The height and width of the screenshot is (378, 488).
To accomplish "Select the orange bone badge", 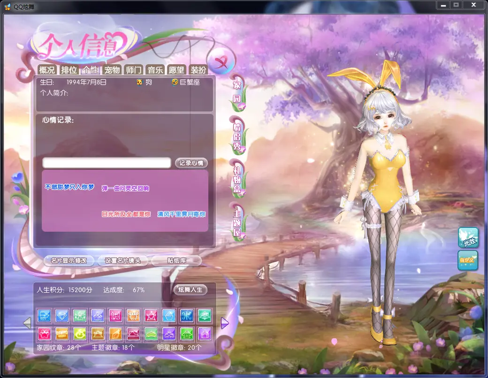I will pyautogui.click(x=61, y=334).
